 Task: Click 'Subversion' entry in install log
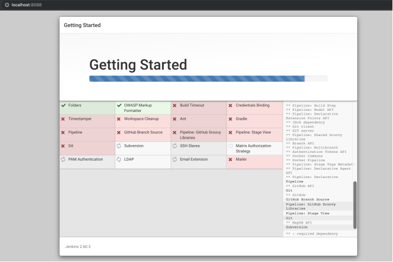297,227
